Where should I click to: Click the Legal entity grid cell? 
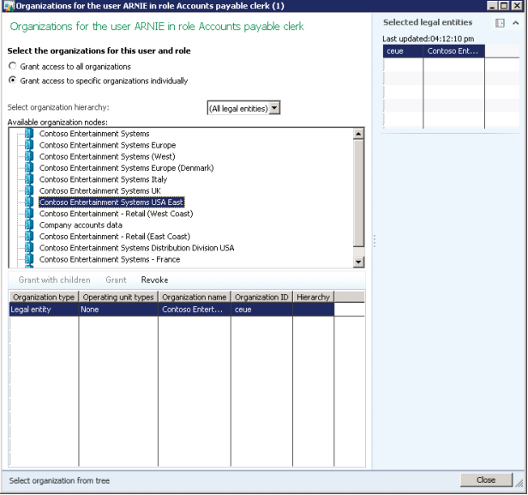(44, 310)
